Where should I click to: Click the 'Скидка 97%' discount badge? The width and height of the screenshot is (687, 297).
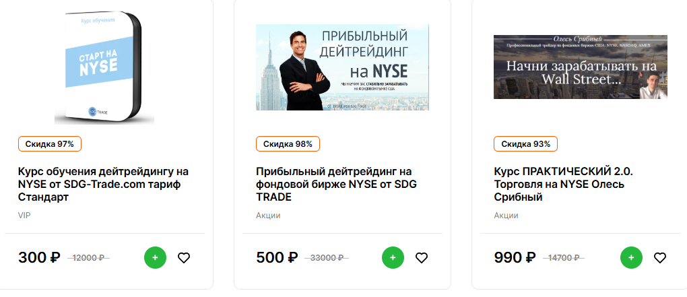(x=50, y=143)
